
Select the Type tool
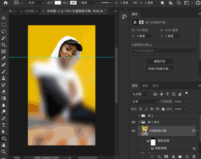(4, 125)
